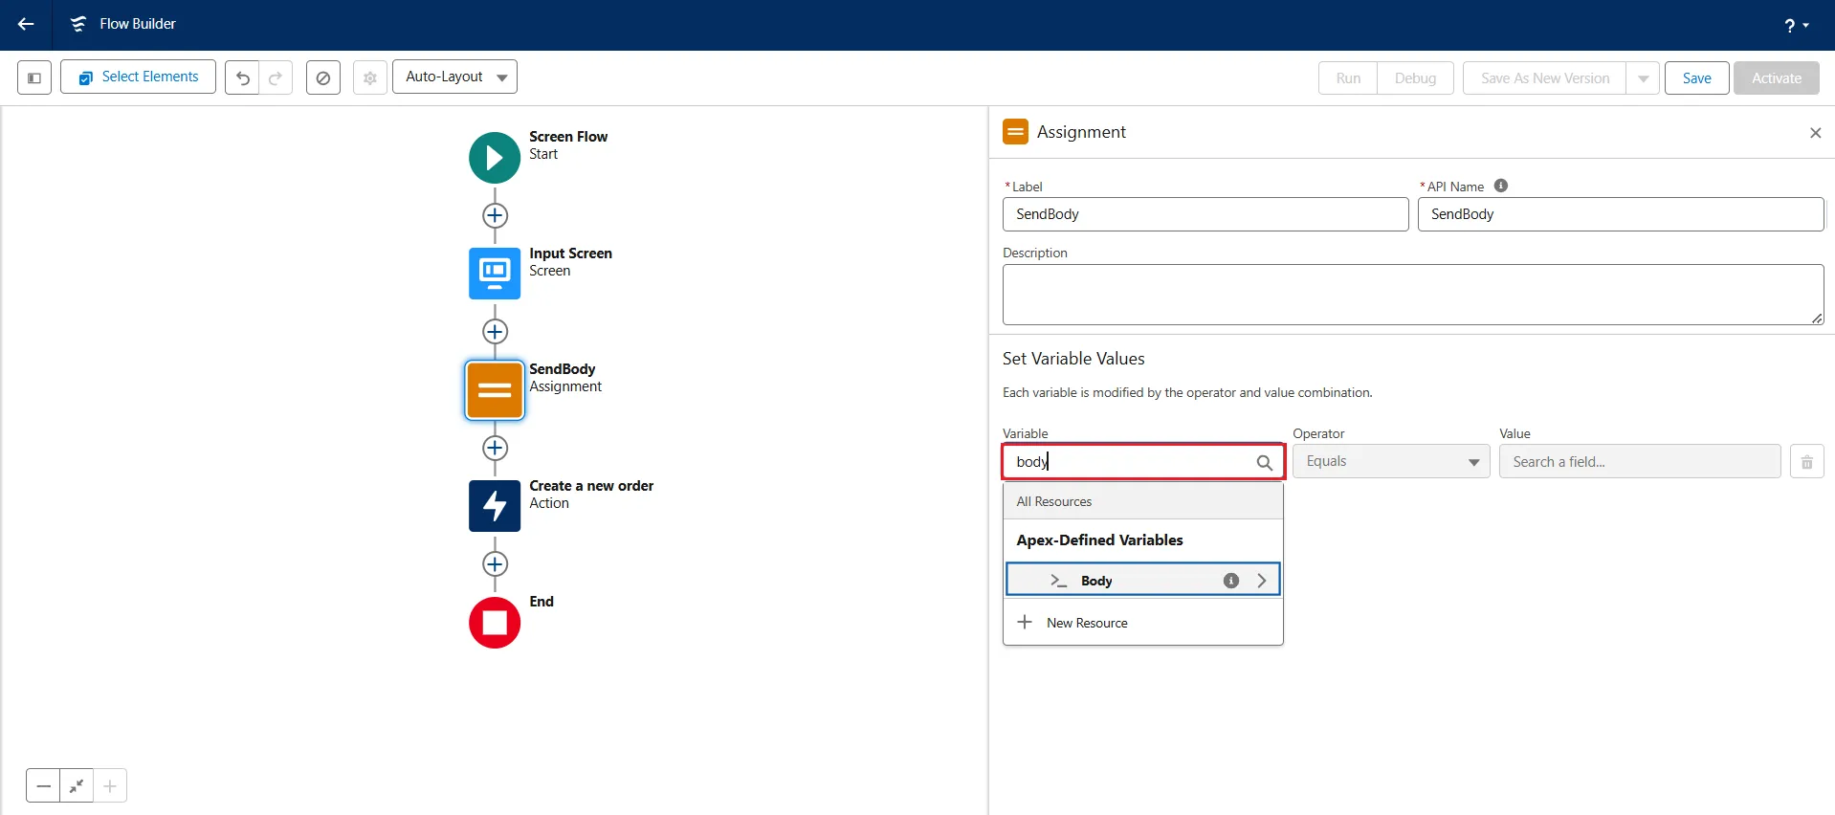Click the red End element icon
This screenshot has height=815, width=1835.
495,623
